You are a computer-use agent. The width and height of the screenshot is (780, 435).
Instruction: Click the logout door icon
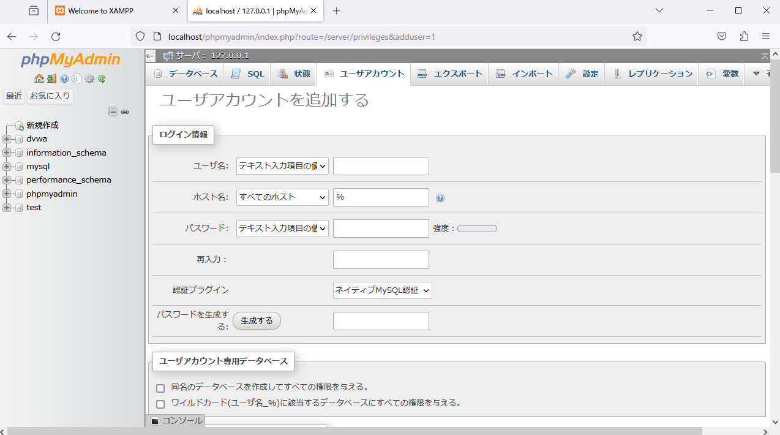click(x=51, y=78)
